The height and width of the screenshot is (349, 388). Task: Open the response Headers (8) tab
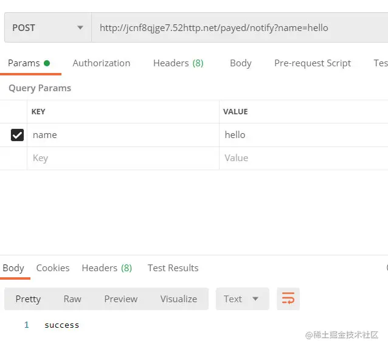point(107,268)
